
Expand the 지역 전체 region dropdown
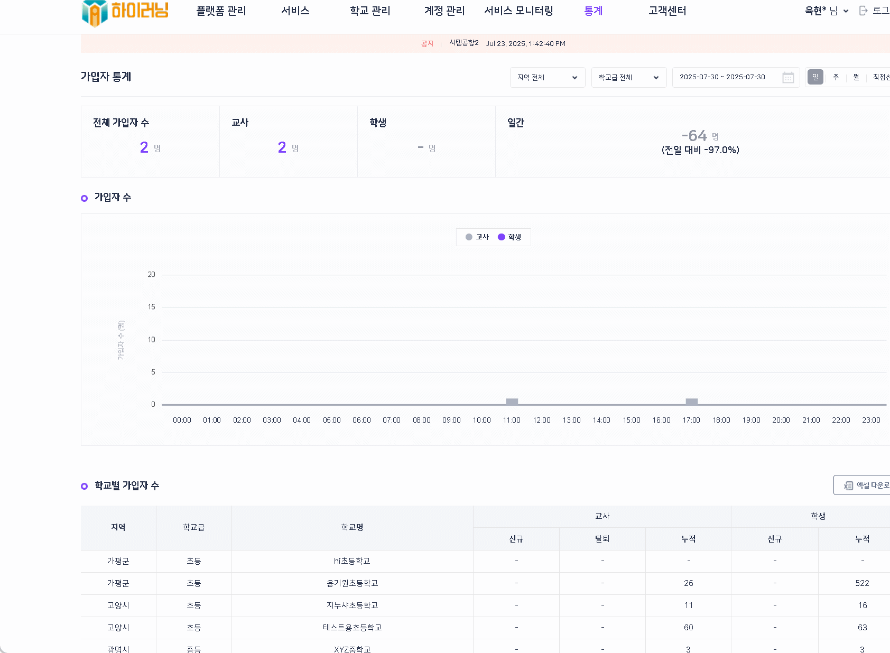coord(547,78)
